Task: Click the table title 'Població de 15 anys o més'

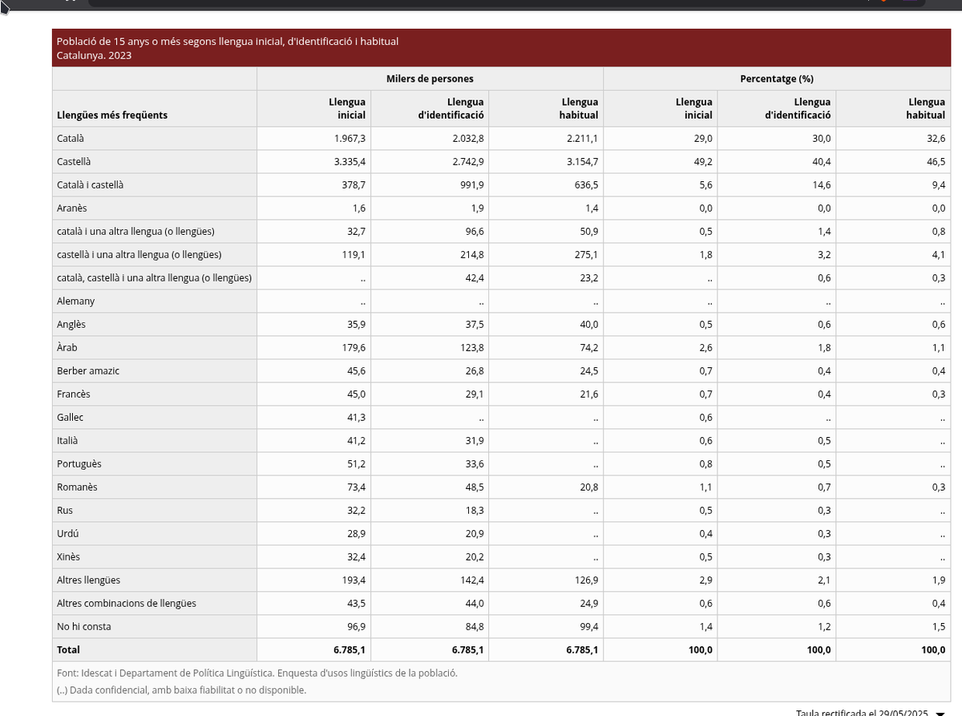Action: (228, 41)
